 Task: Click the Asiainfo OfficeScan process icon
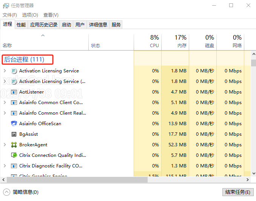click(x=14, y=124)
